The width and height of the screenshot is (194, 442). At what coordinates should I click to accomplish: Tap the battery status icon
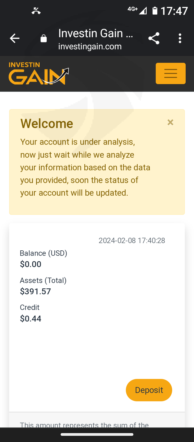click(x=155, y=11)
